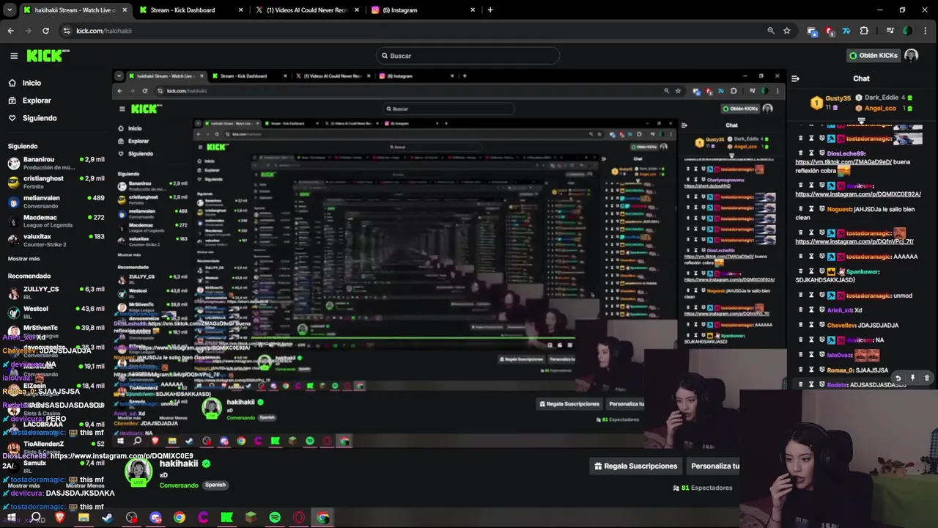The width and height of the screenshot is (938, 528).
Task: Click the hakihakii streamer avatar
Action: 139,473
